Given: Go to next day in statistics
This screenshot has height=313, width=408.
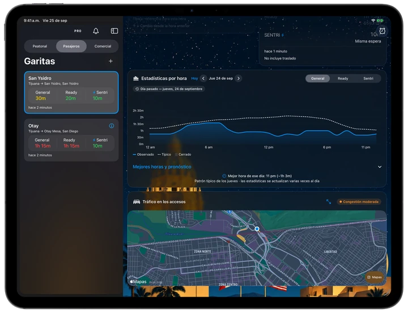Looking at the screenshot, I should tap(239, 78).
